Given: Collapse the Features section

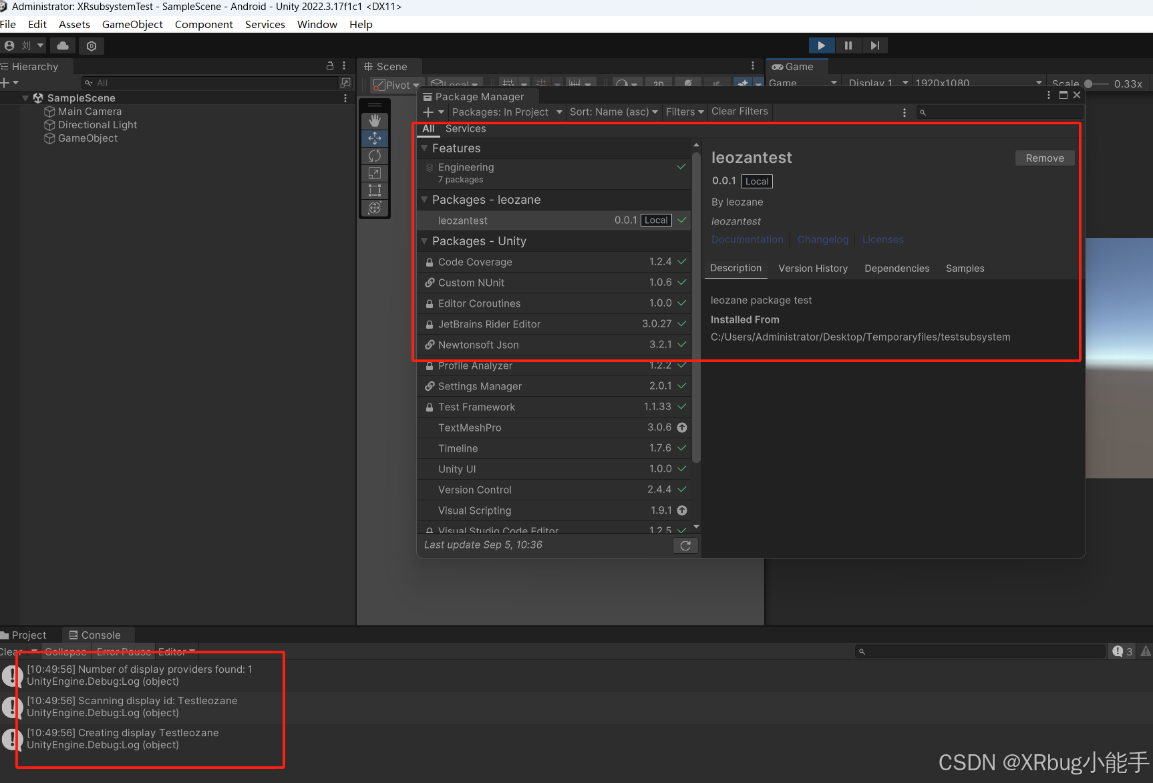Looking at the screenshot, I should (424, 148).
